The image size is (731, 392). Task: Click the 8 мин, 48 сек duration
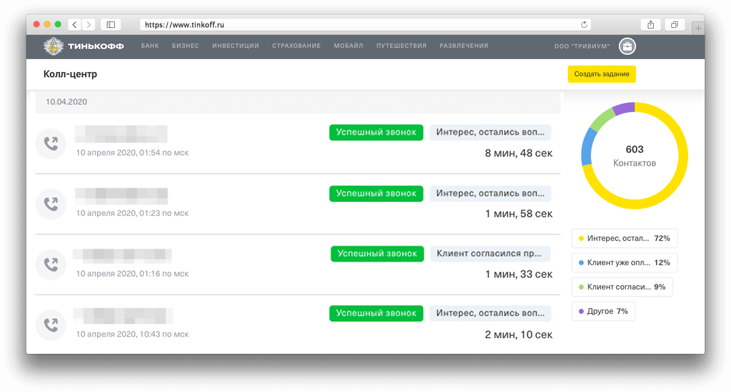[518, 154]
